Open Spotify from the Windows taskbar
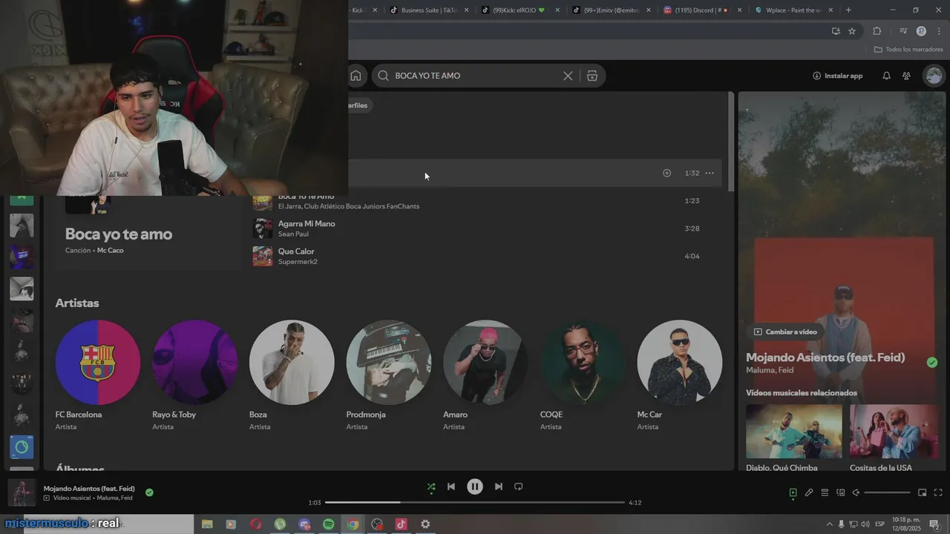 (329, 524)
